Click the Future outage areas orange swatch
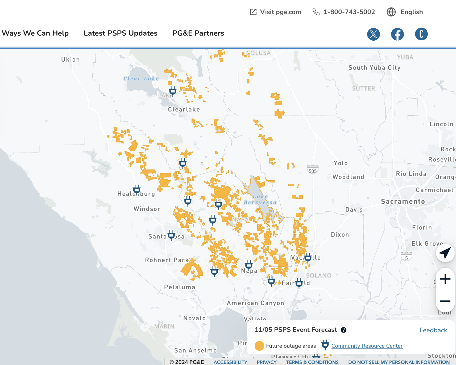Screen dimensions: 456x365 tap(259, 346)
